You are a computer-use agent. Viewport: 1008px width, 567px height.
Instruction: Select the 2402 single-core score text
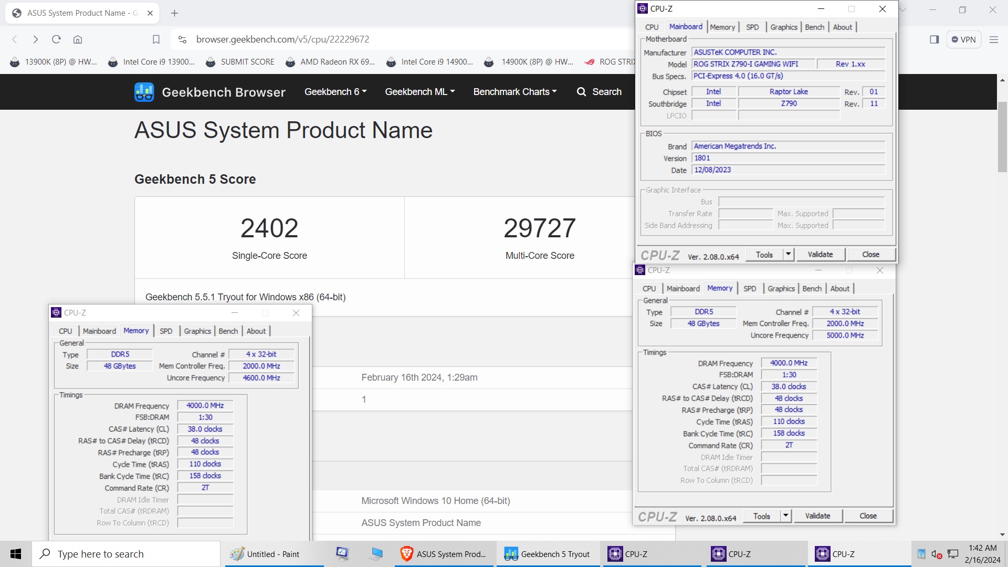pyautogui.click(x=269, y=228)
